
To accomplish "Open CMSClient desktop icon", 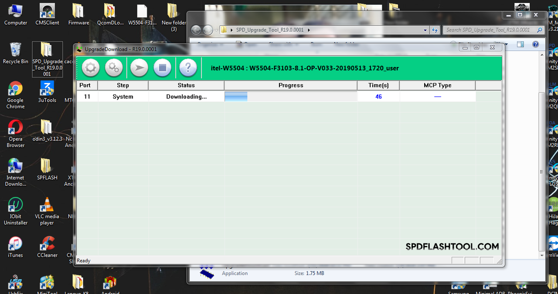I will click(x=47, y=14).
